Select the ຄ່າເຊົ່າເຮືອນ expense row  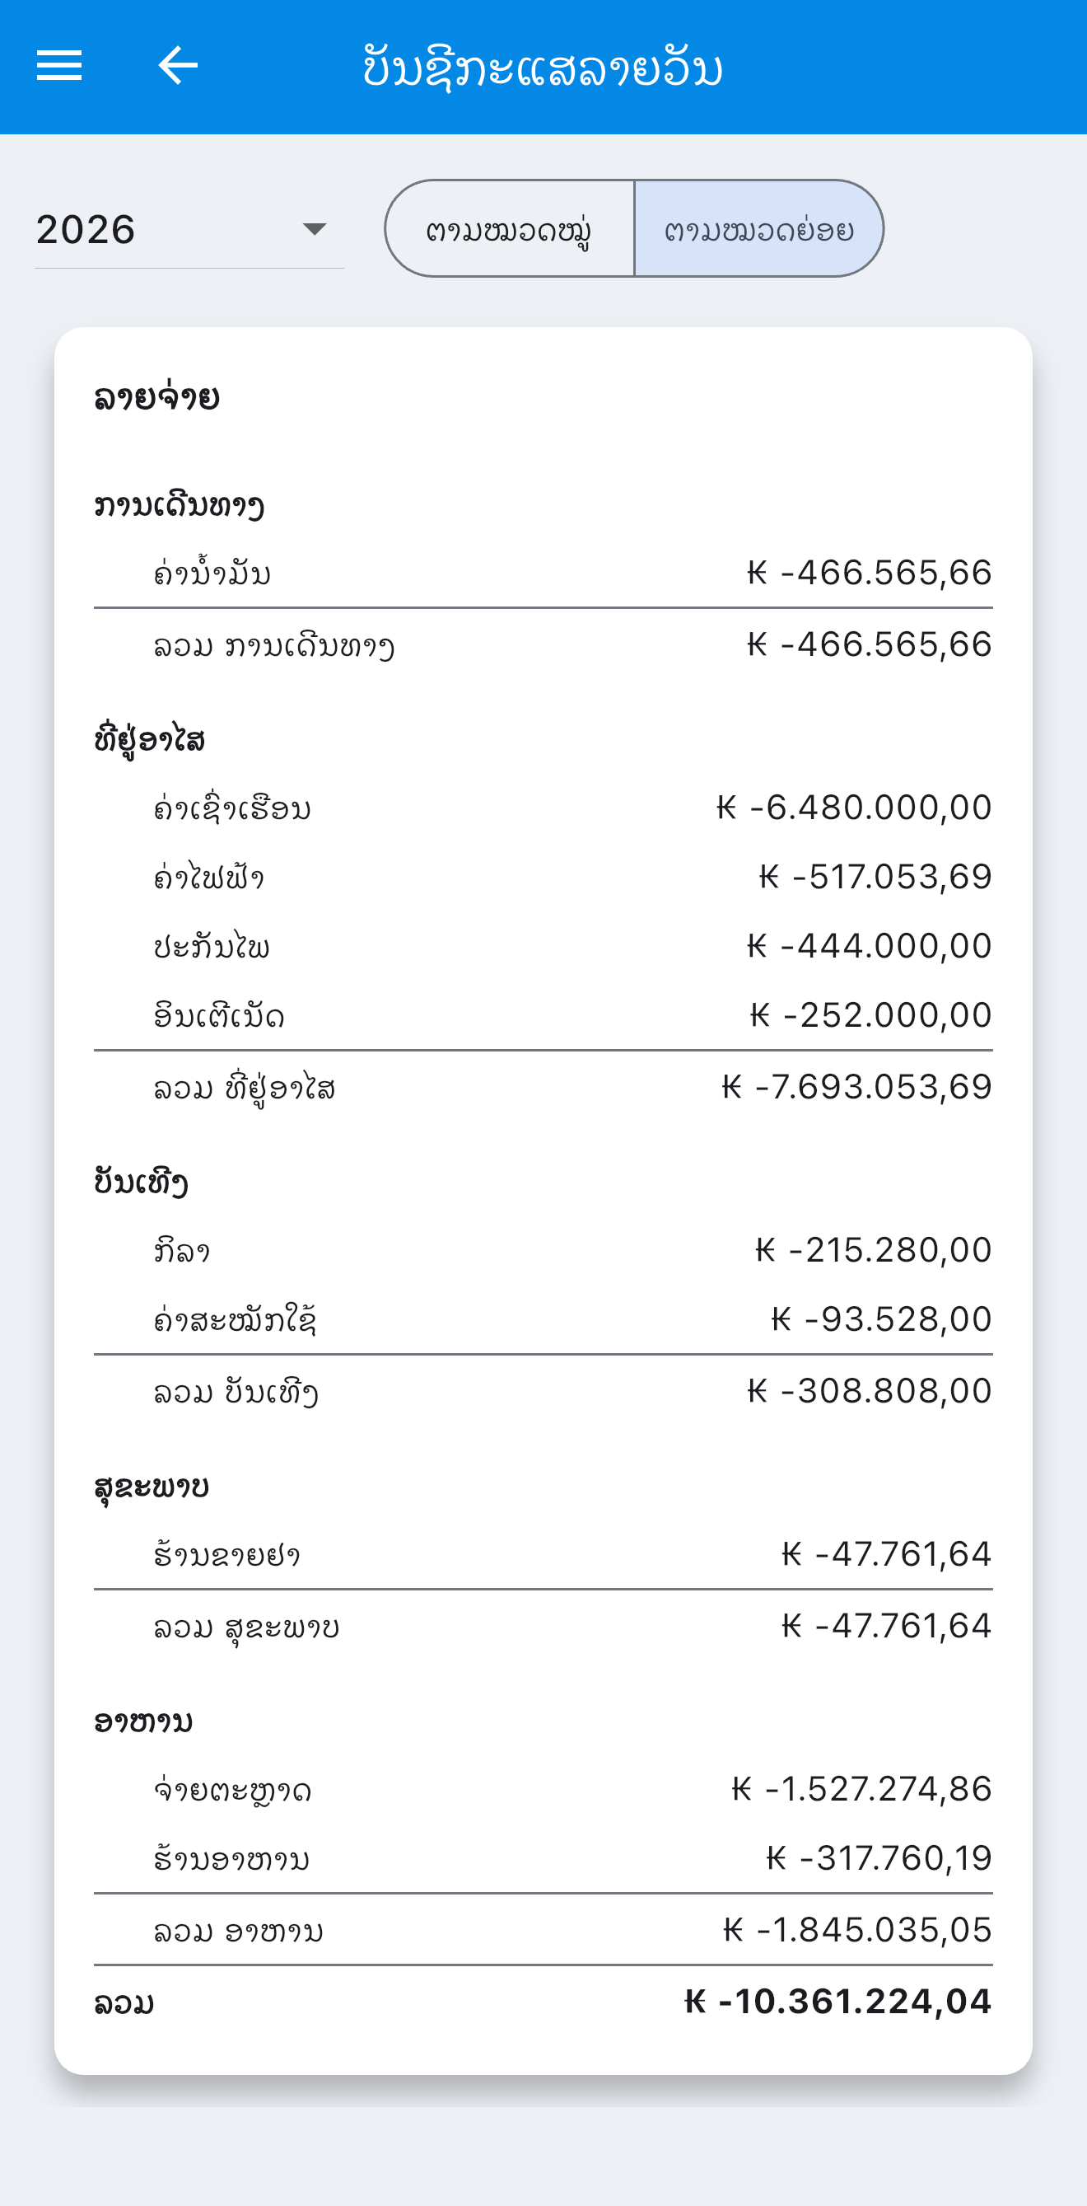click(543, 808)
